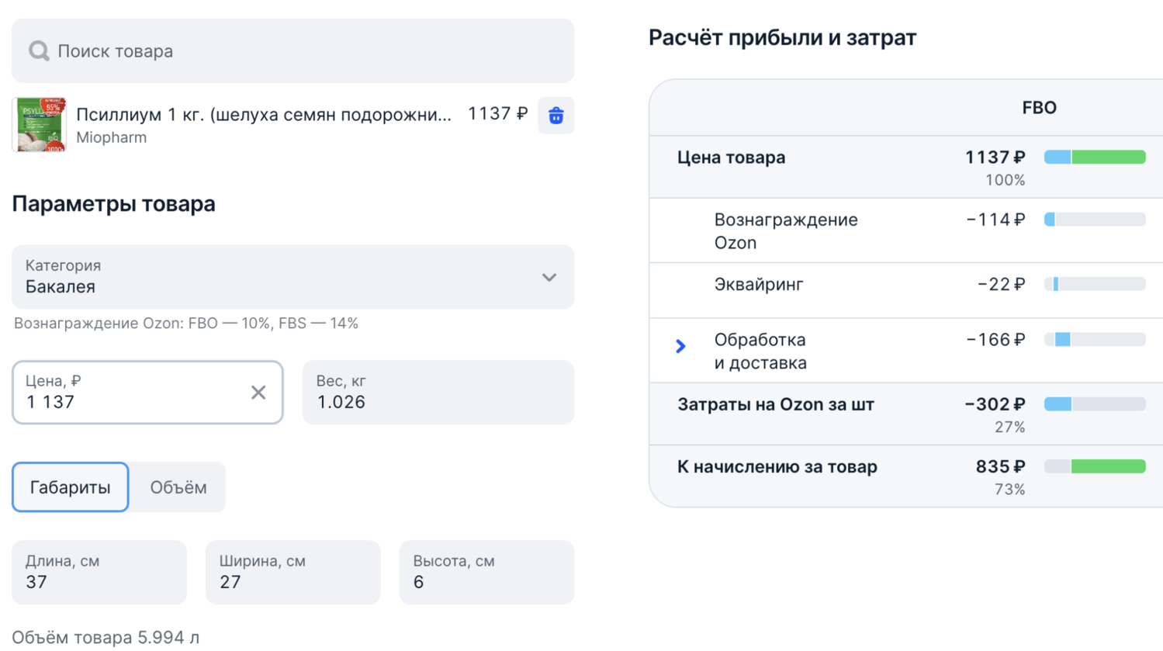Click the Затраты на Ozon за шт row
The height and width of the screenshot is (651, 1163).
[776, 405]
